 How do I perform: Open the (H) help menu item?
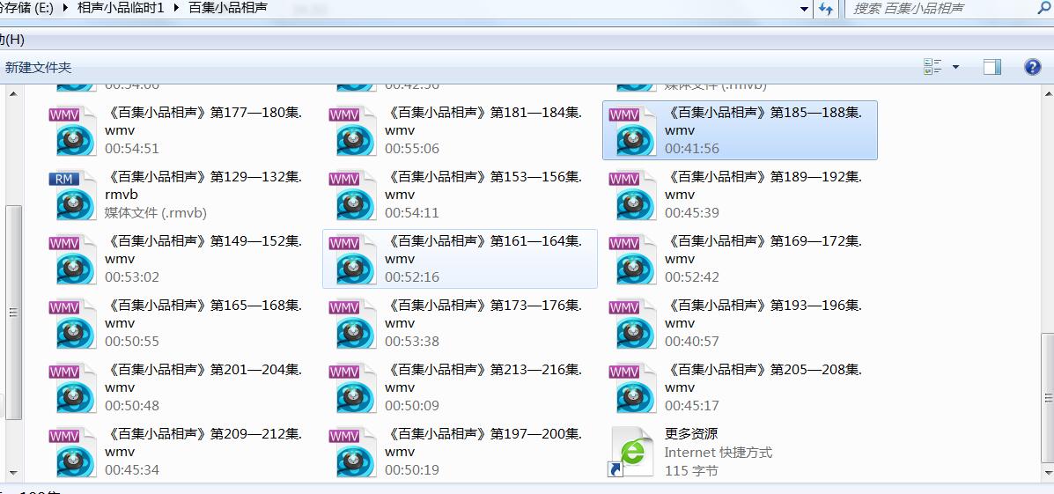point(12,40)
